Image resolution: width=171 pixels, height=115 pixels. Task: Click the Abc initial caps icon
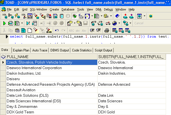pos(84,31)
